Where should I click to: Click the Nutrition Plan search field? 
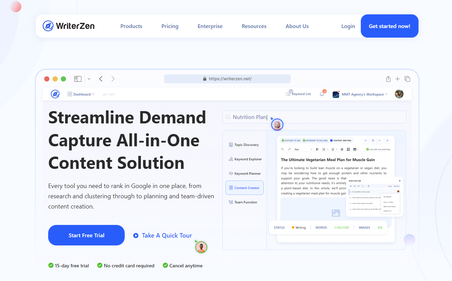[x=314, y=117]
